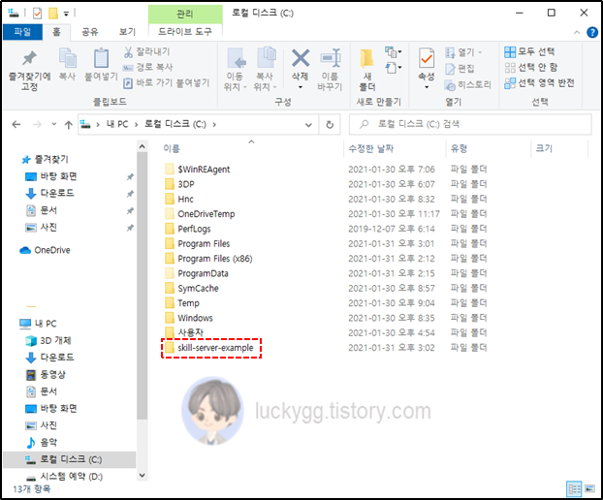The height and width of the screenshot is (500, 603).
Task: Open address bar history dropdown
Action: [308, 125]
